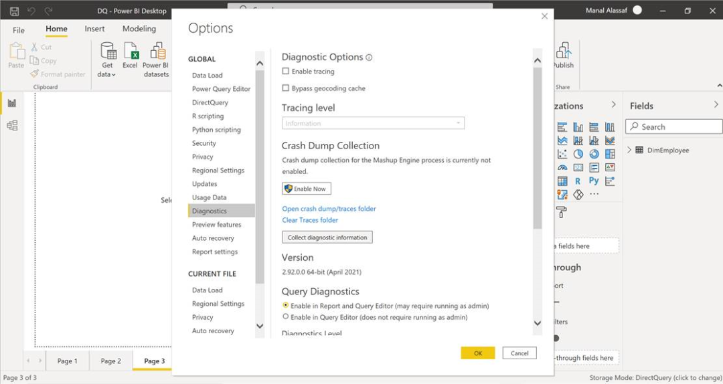Click the Excel workbook icon
Screen dimensions: 723x384
click(x=131, y=52)
